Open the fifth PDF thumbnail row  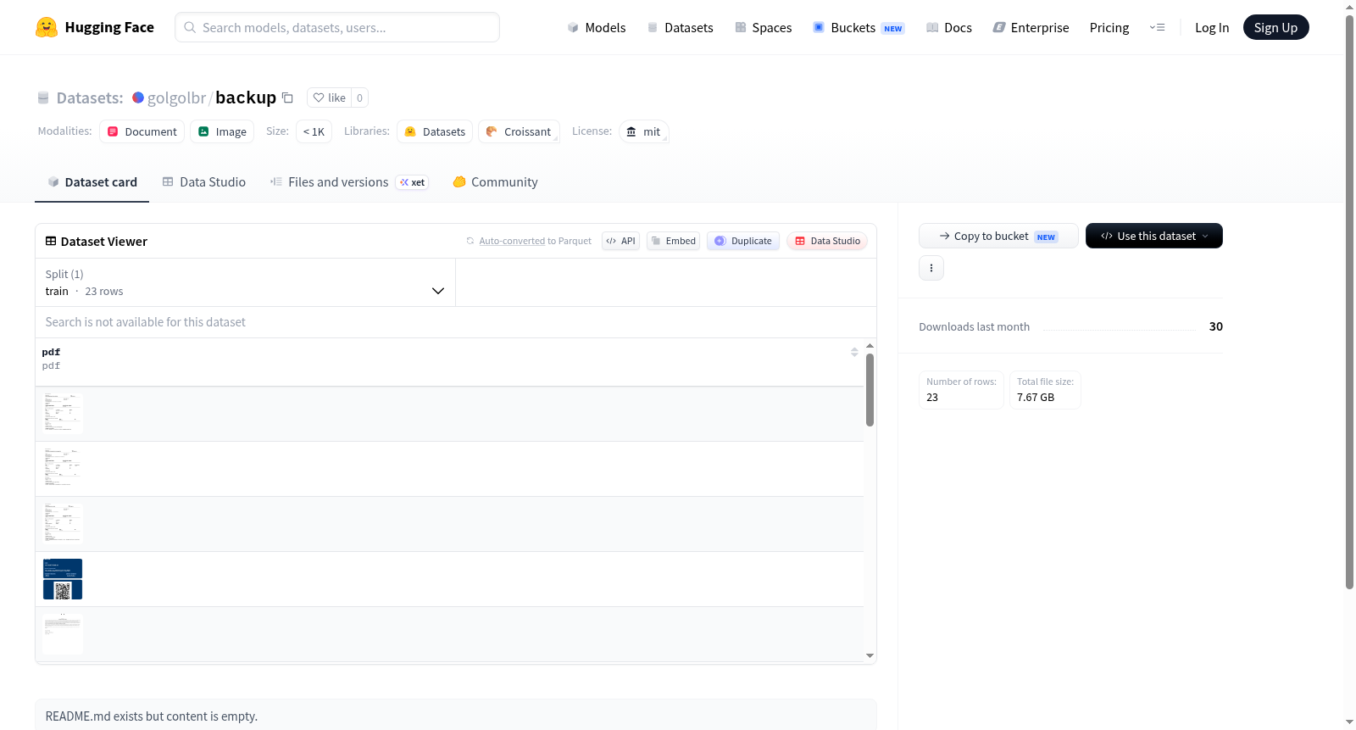63,634
